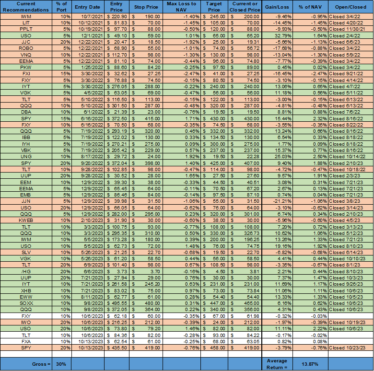Click the PKW ticker cell

tap(26, 67)
